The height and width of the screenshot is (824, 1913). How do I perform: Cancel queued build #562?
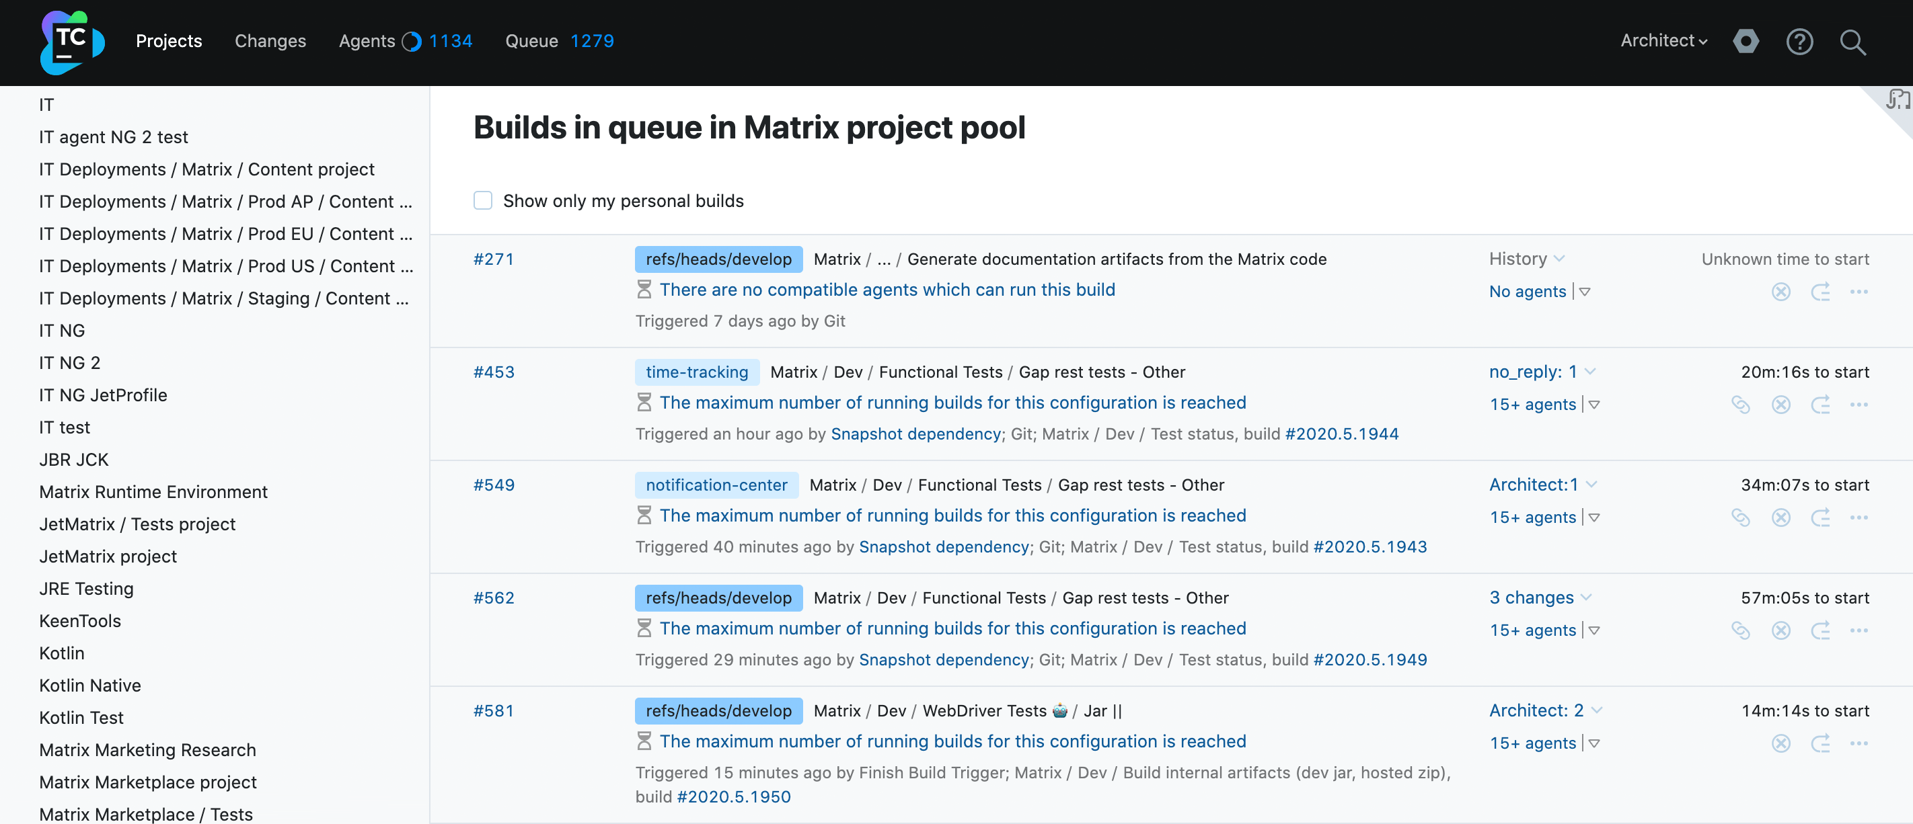coord(1780,630)
